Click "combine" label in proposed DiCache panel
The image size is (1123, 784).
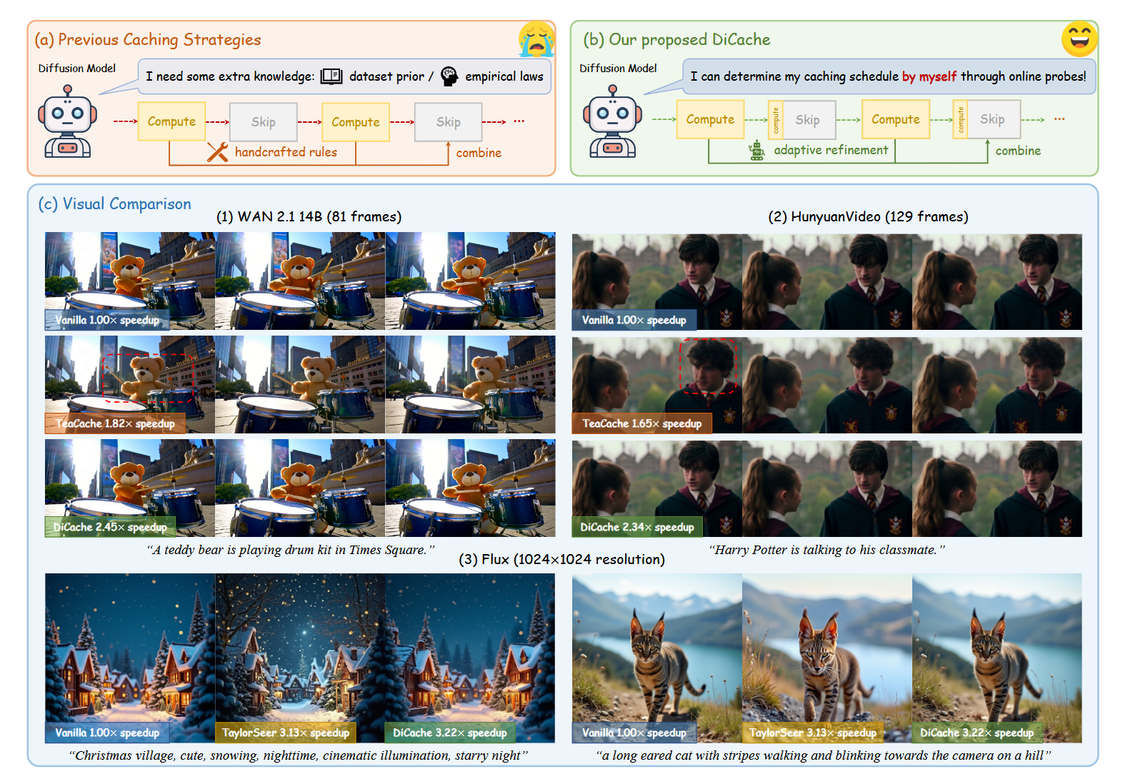[1018, 151]
